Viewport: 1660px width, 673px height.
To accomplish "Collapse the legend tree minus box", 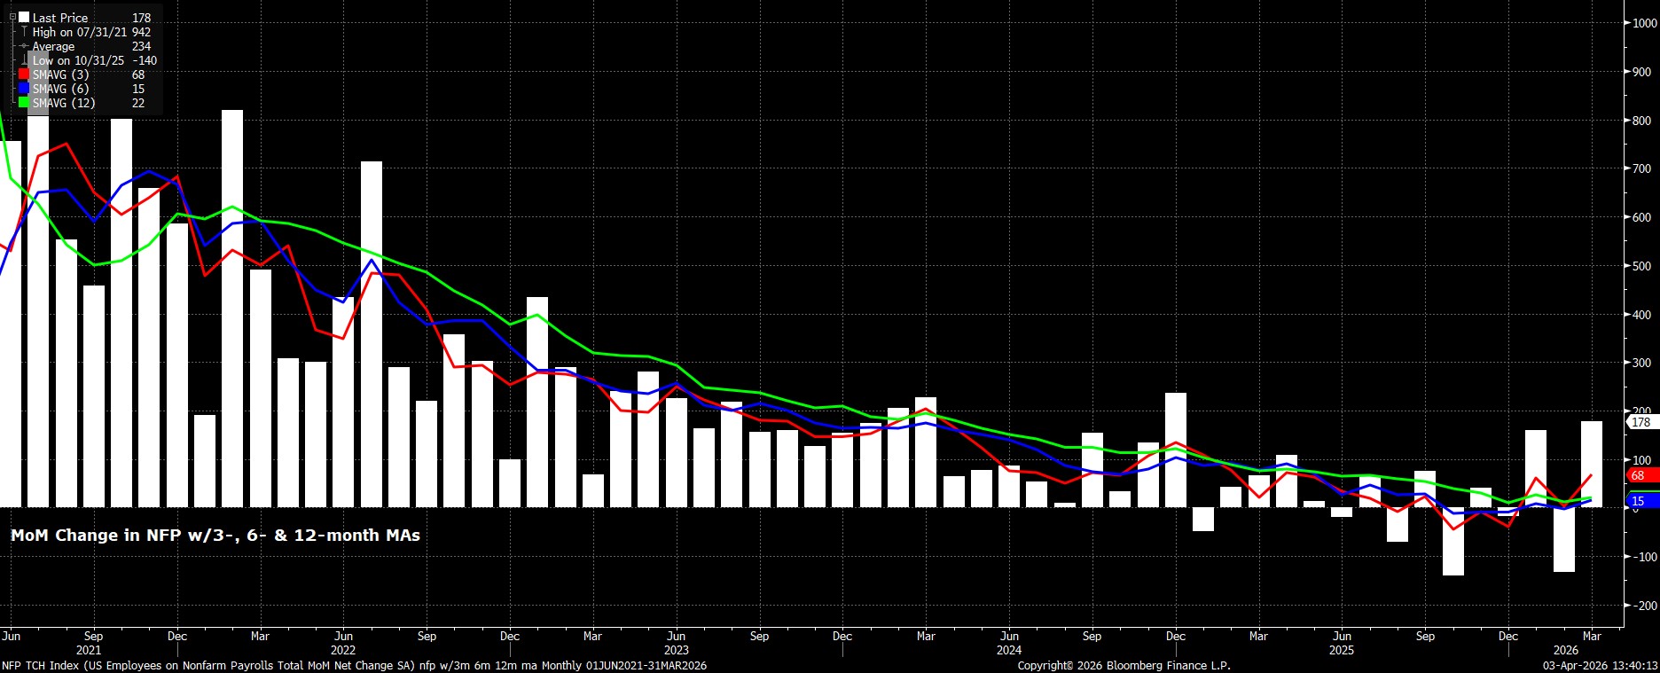I will (12, 18).
